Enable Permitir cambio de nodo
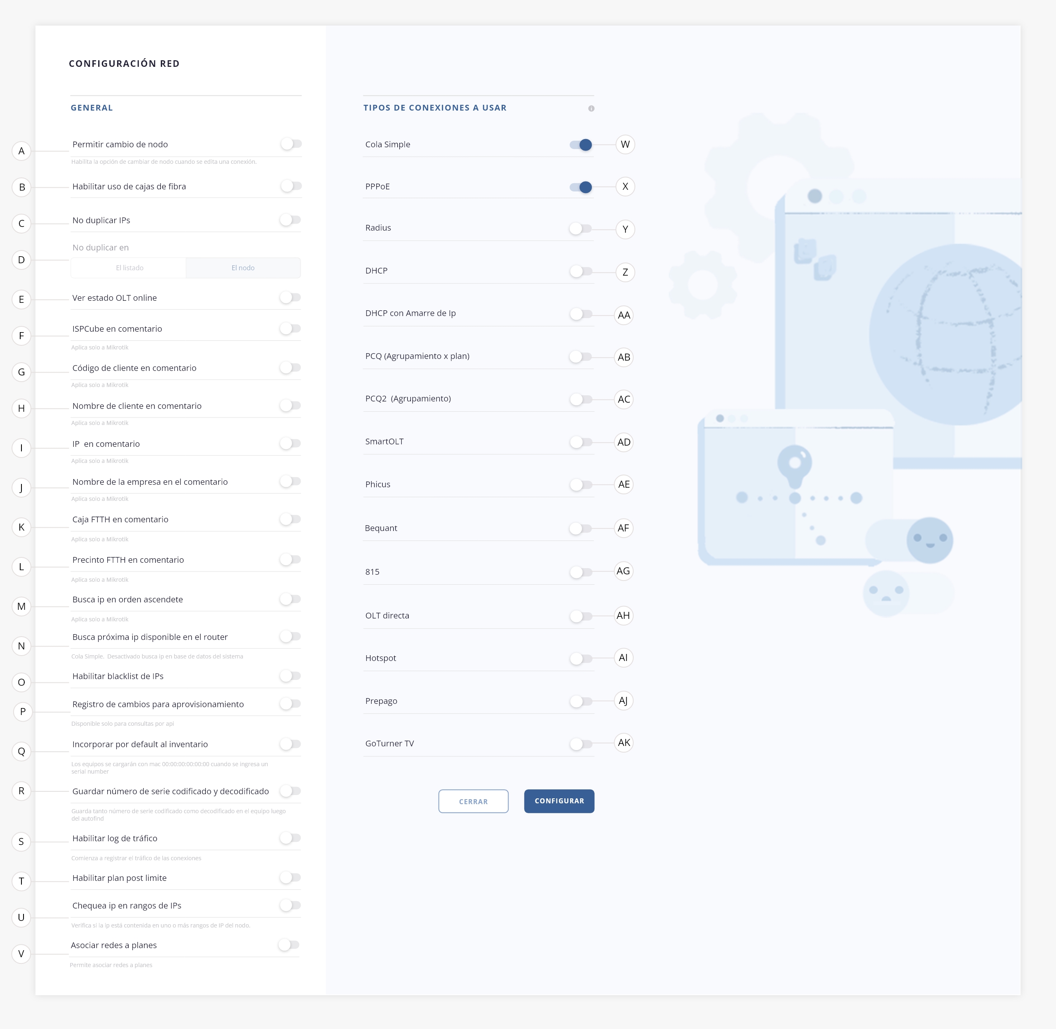Viewport: 1056px width, 1029px height. tap(291, 144)
